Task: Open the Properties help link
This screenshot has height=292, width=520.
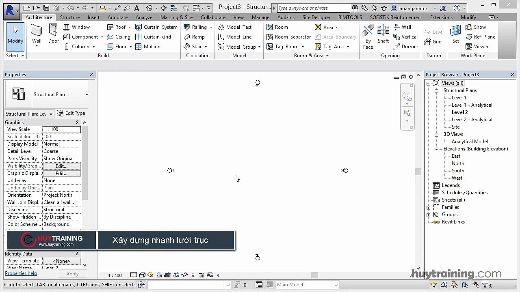Action: tap(21, 273)
